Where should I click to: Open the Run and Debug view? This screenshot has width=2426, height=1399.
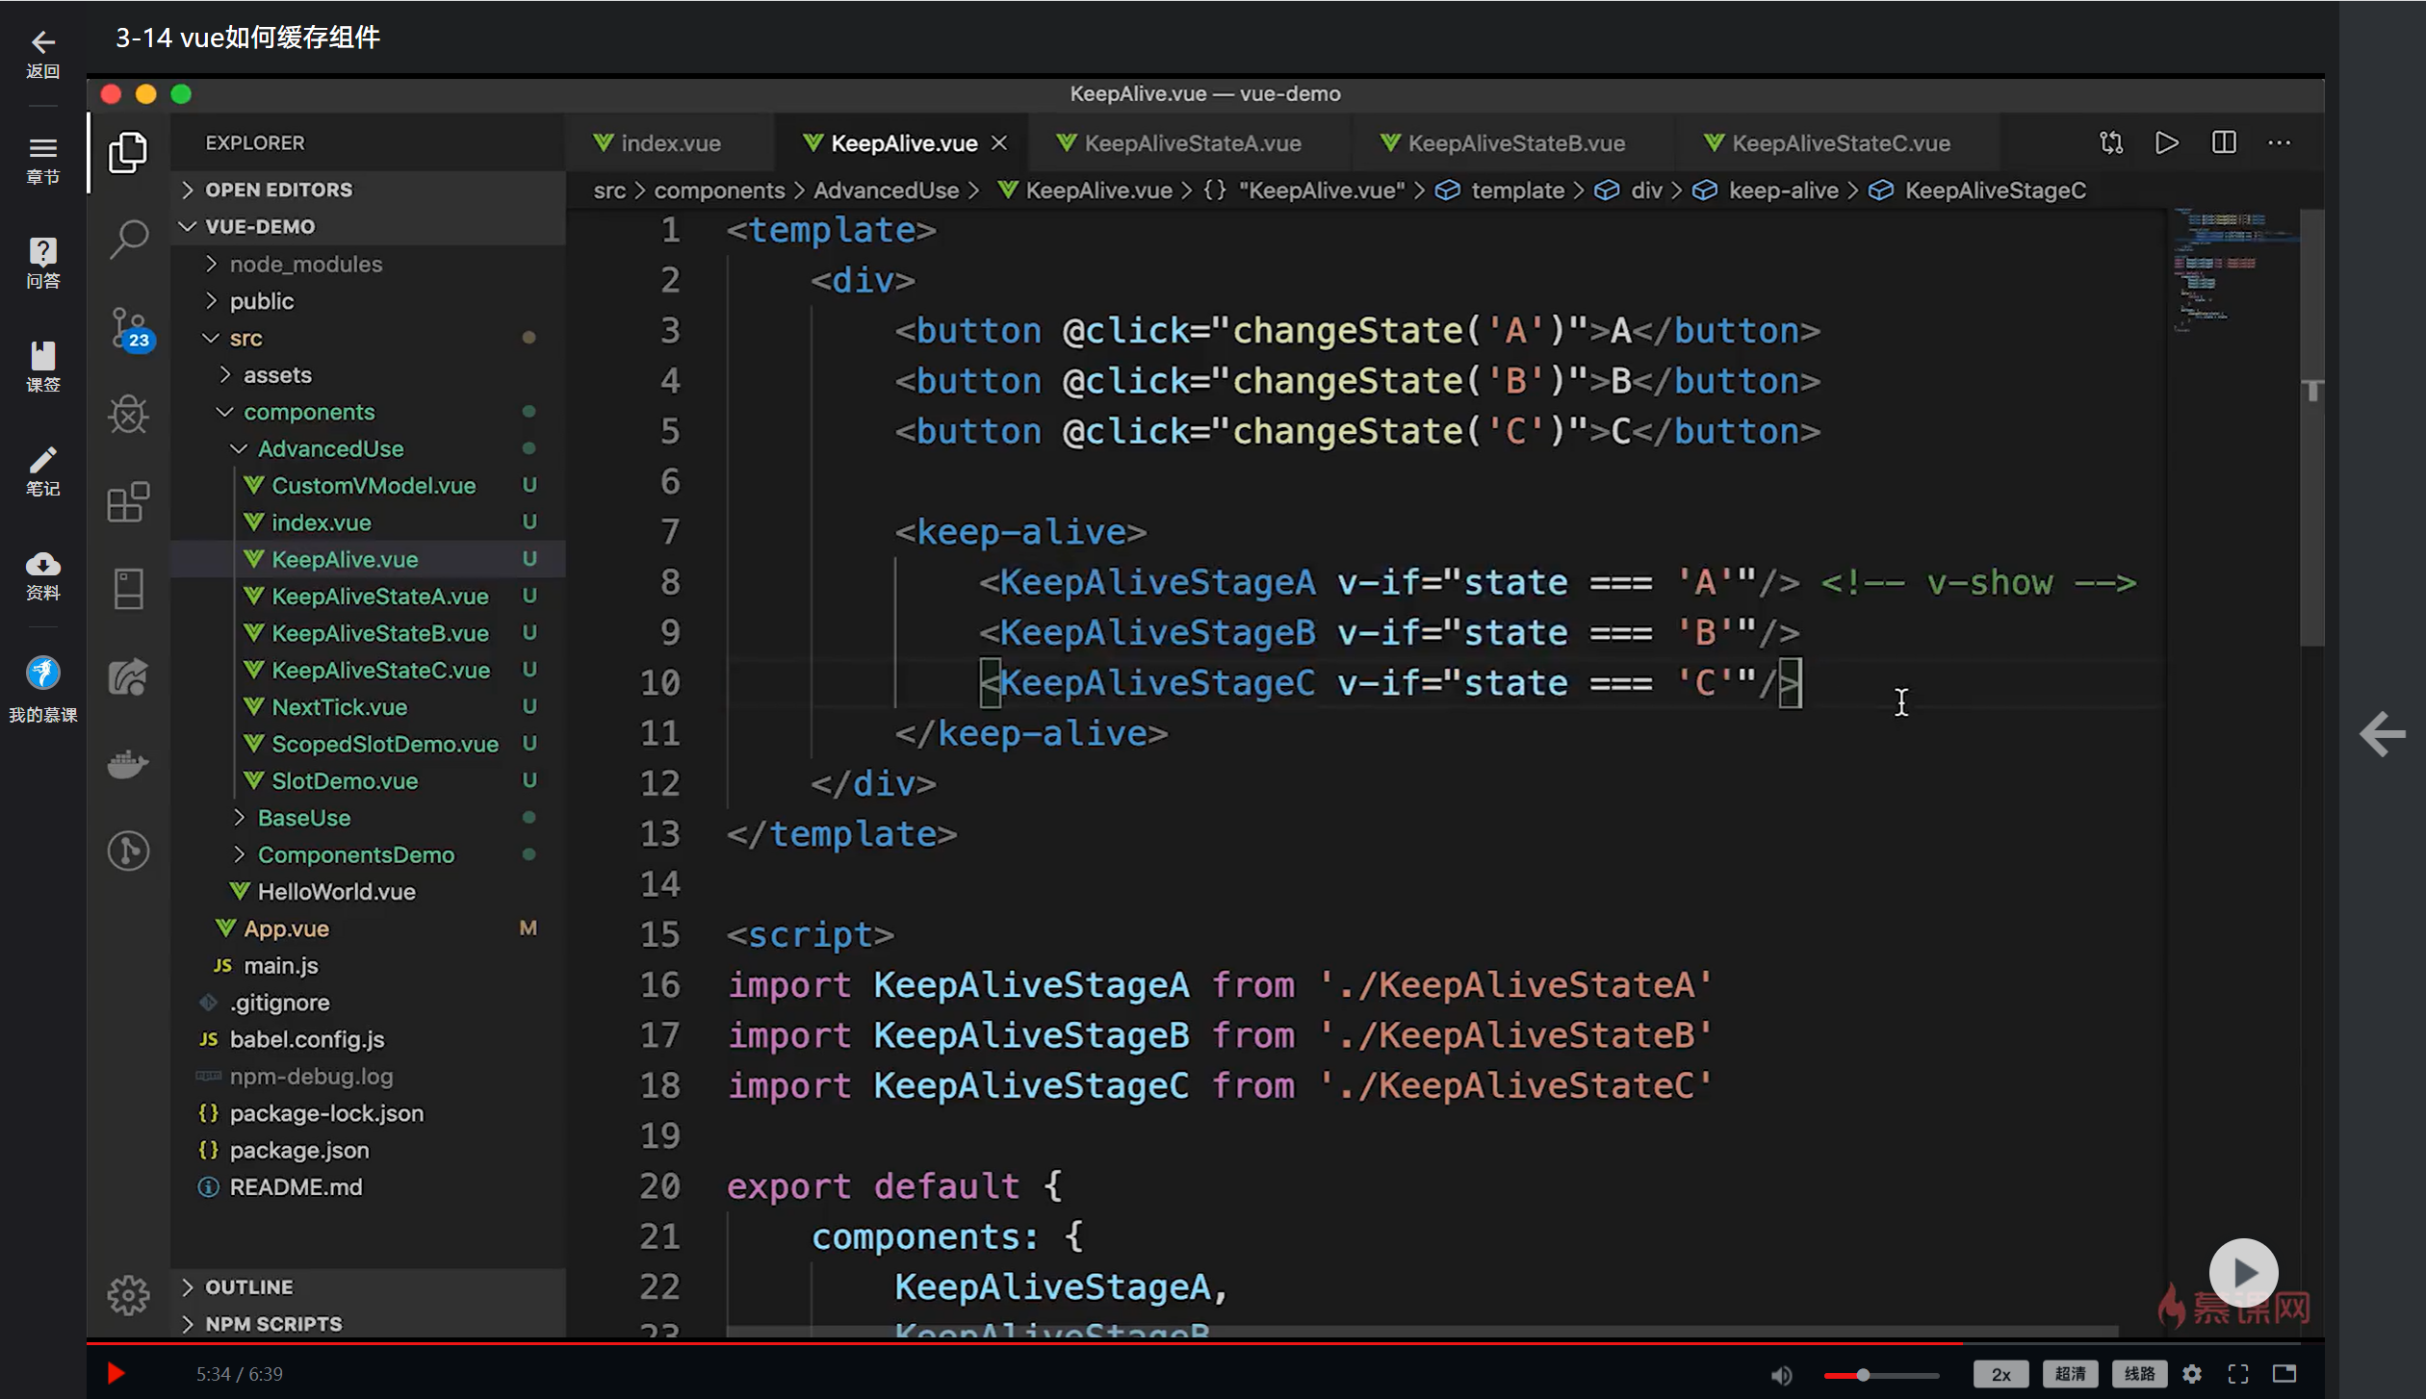[x=128, y=415]
